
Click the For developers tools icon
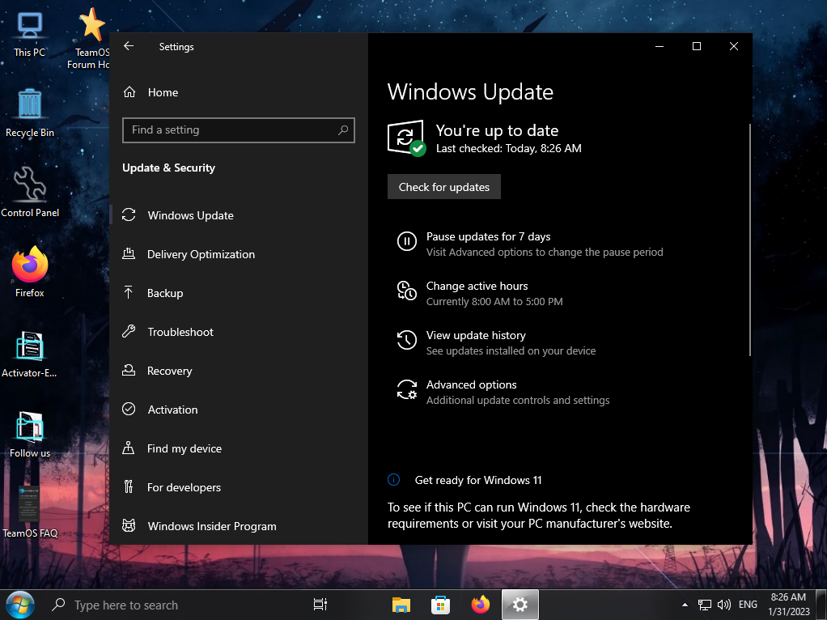click(x=128, y=486)
